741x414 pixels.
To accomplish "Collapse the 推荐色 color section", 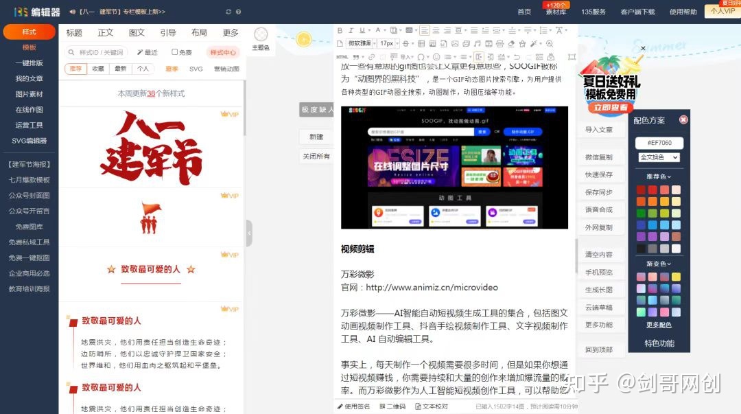I will coord(659,176).
